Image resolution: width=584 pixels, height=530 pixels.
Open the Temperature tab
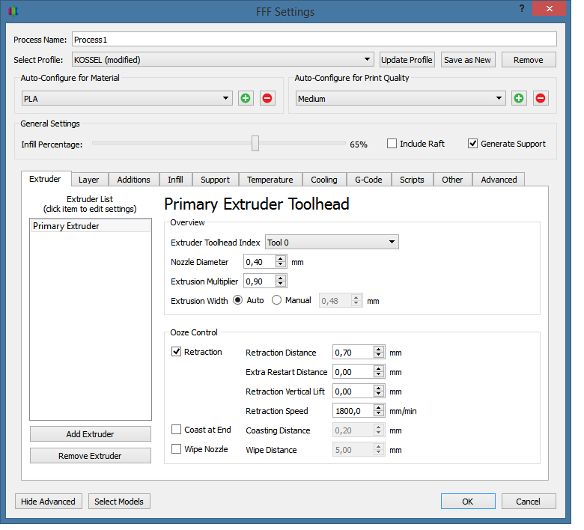point(270,180)
